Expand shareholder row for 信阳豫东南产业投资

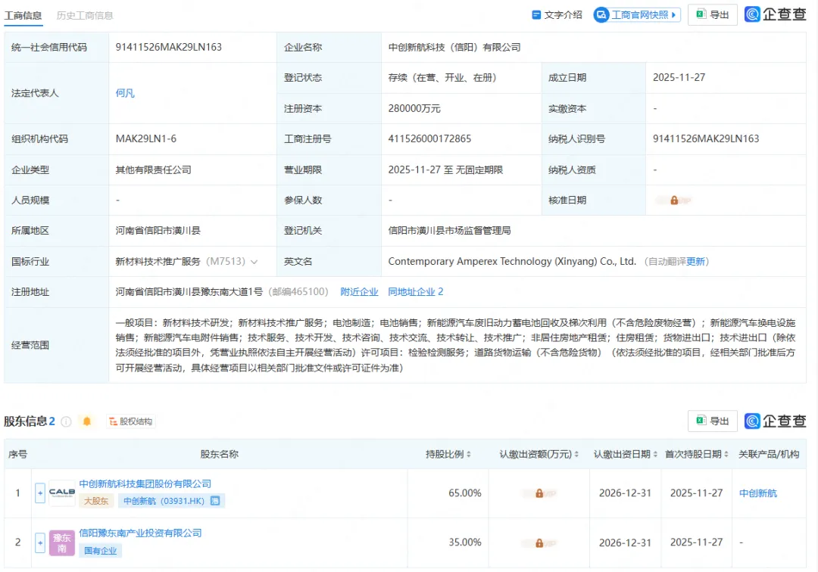coord(40,542)
